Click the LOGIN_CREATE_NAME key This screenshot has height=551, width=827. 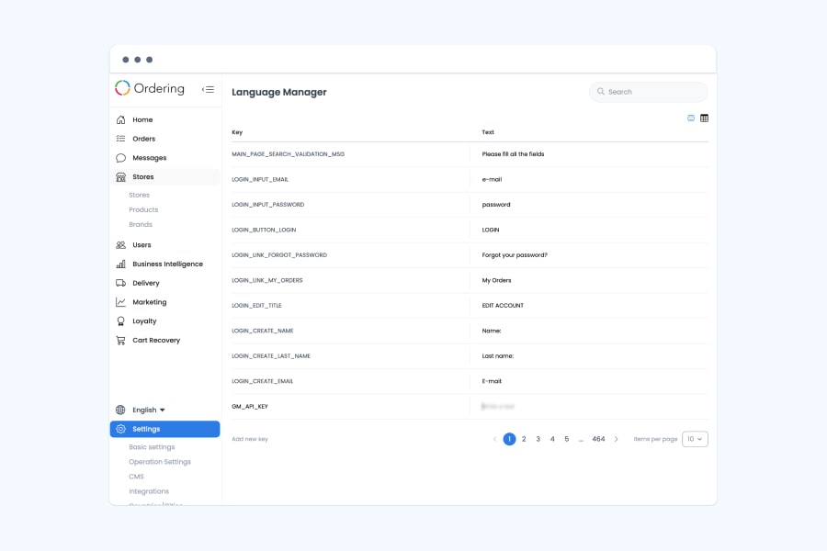pyautogui.click(x=262, y=331)
